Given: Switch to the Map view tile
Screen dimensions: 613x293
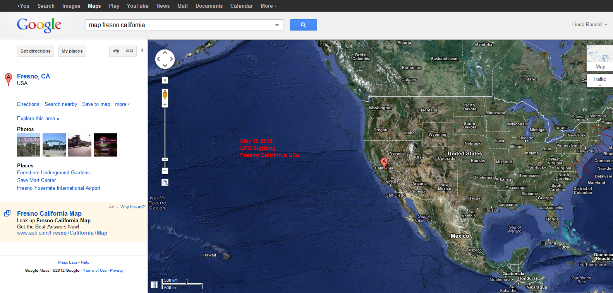Looking at the screenshot, I should point(600,58).
